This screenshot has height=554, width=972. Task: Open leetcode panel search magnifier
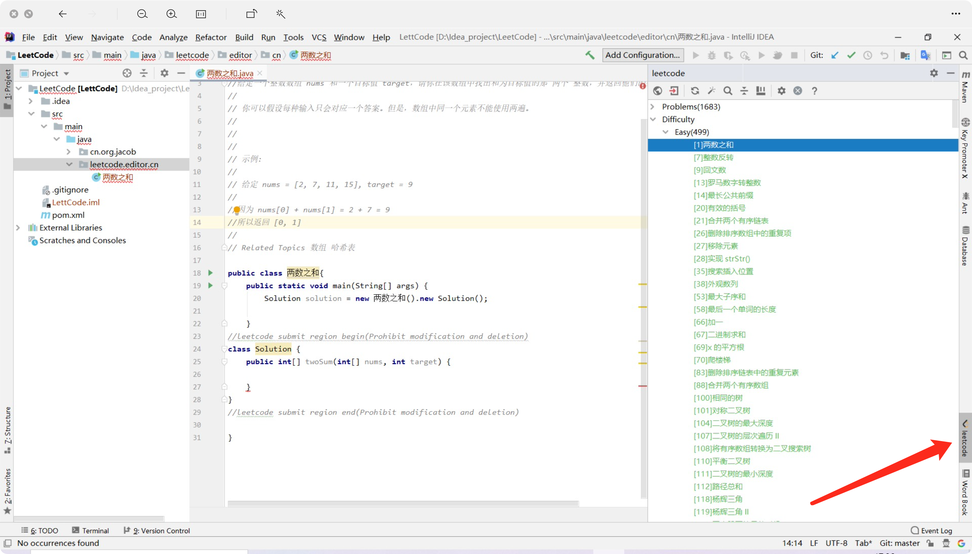(x=728, y=91)
